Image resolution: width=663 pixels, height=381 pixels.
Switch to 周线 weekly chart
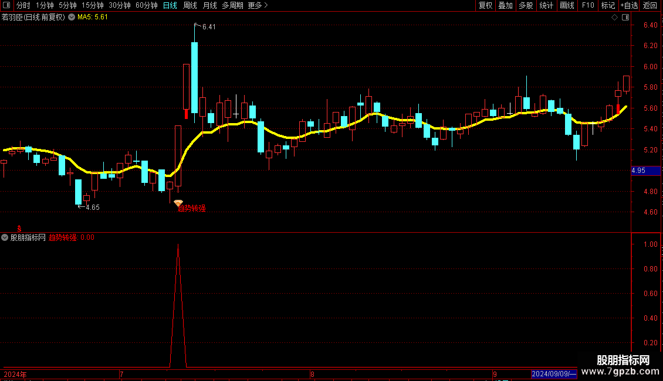[x=190, y=5]
